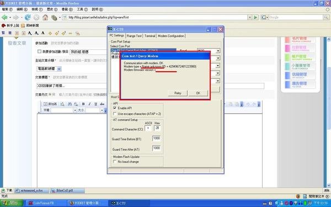Click the yellow dash icon in the toolbar row
Screen dimensions: 331x207
coord(70,33)
